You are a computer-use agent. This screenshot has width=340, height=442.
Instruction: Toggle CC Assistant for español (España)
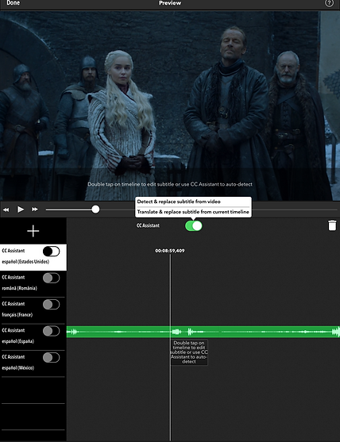51,331
